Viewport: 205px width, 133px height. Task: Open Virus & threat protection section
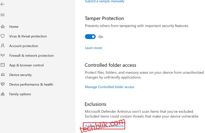click(28, 36)
